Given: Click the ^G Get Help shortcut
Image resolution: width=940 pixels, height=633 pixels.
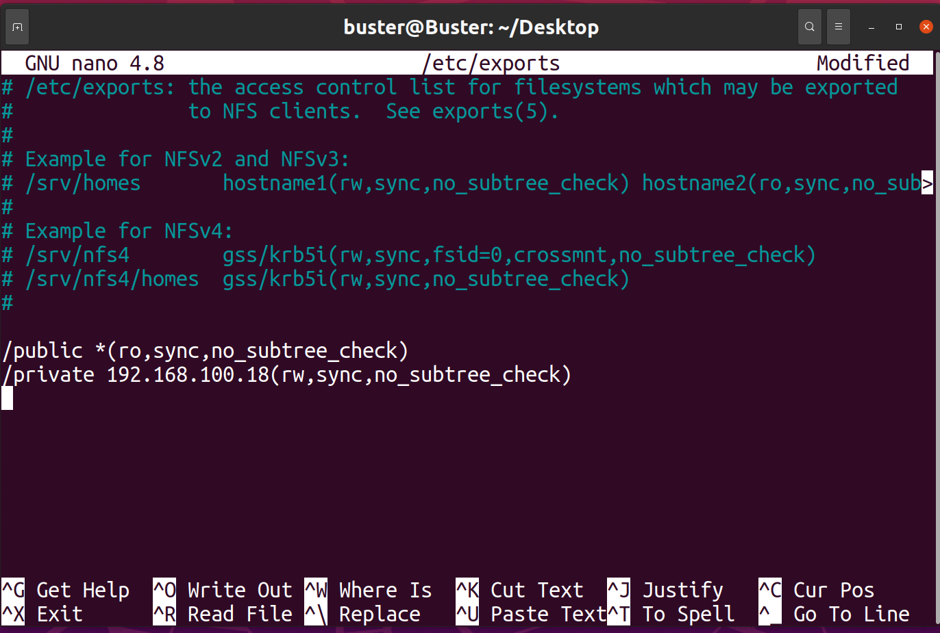Looking at the screenshot, I should click(x=66, y=590).
